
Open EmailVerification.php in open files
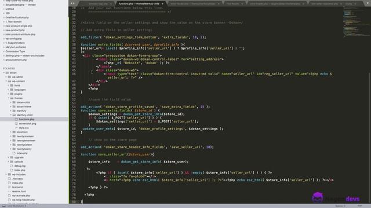(17, 17)
